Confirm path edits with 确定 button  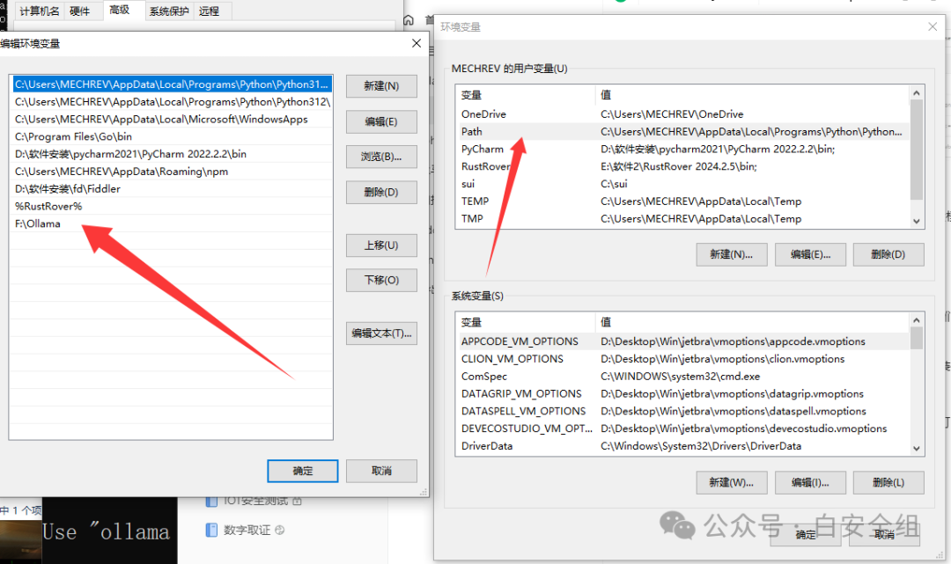point(302,471)
